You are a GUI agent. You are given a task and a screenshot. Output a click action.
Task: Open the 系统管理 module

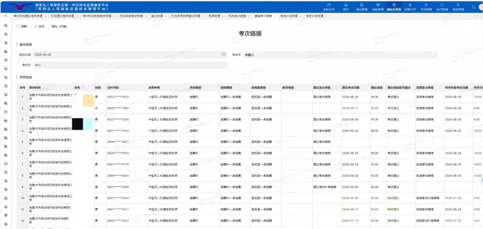458,7
